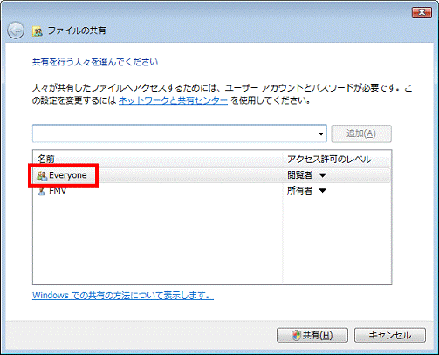Click the File Sharing title icon
Image resolution: width=439 pixels, height=355 pixels.
coord(38,31)
